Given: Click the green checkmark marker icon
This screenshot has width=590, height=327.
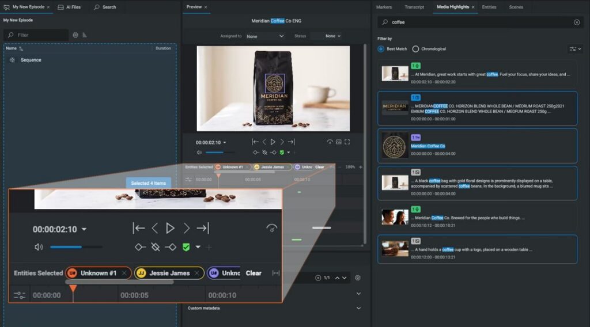Looking at the screenshot, I should pyautogui.click(x=186, y=247).
